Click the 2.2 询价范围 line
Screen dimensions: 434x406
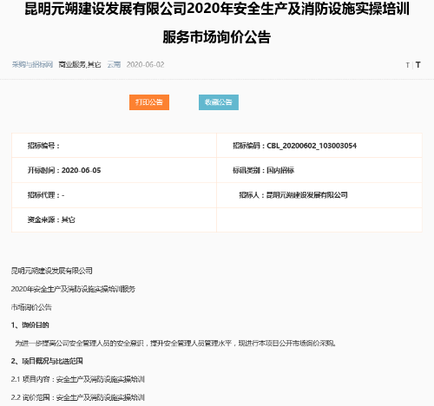(78, 397)
